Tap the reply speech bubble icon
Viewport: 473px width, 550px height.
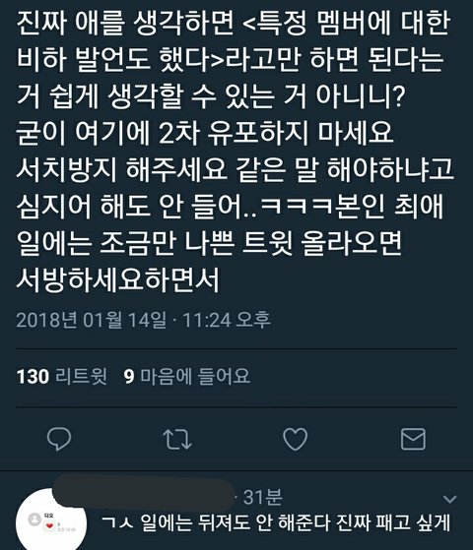tap(59, 439)
